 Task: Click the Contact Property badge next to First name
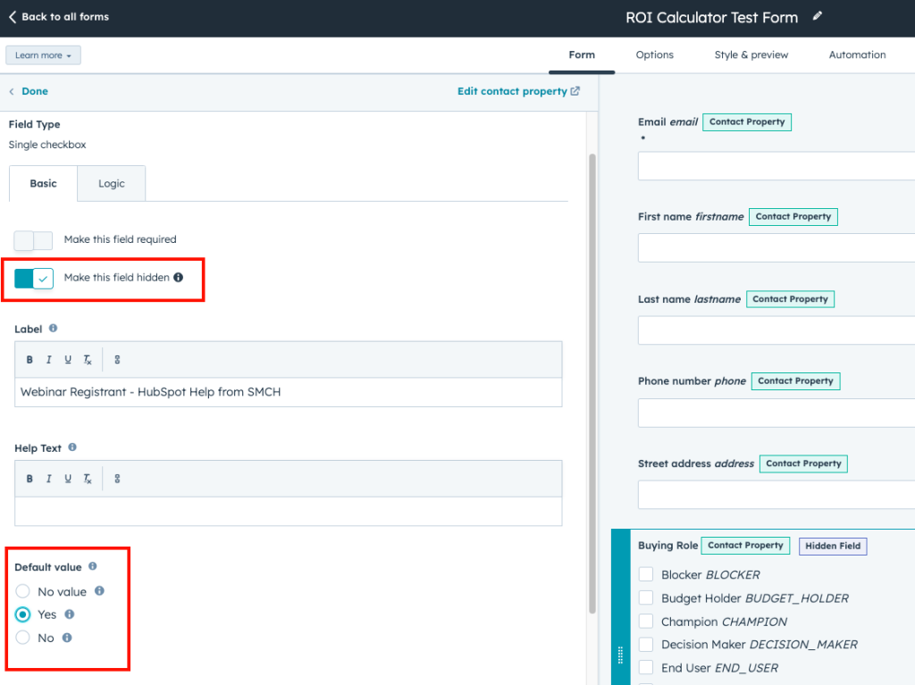pos(793,216)
